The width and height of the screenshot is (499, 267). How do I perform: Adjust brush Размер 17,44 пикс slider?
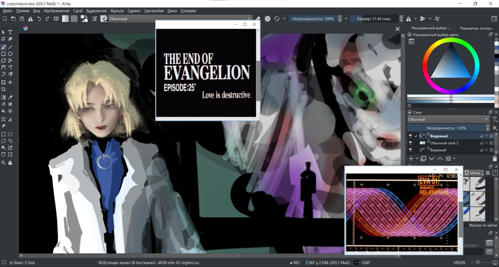click(x=374, y=19)
